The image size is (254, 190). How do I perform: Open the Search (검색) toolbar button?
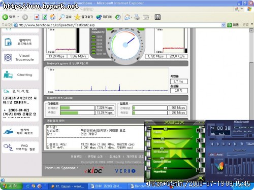click(65, 17)
